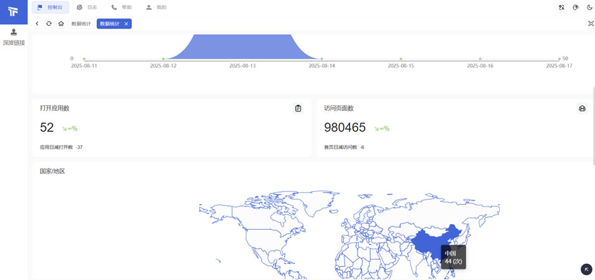Open the 控制台 console tab
This screenshot has width=595, height=280.
pyautogui.click(x=50, y=7)
